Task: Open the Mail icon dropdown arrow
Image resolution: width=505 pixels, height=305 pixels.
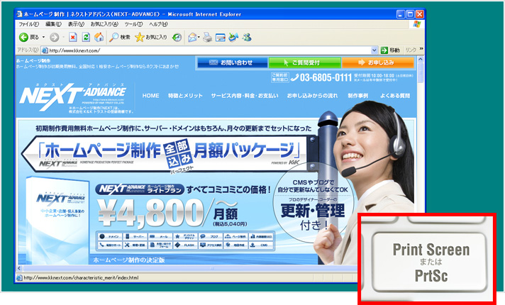Action: pos(199,38)
